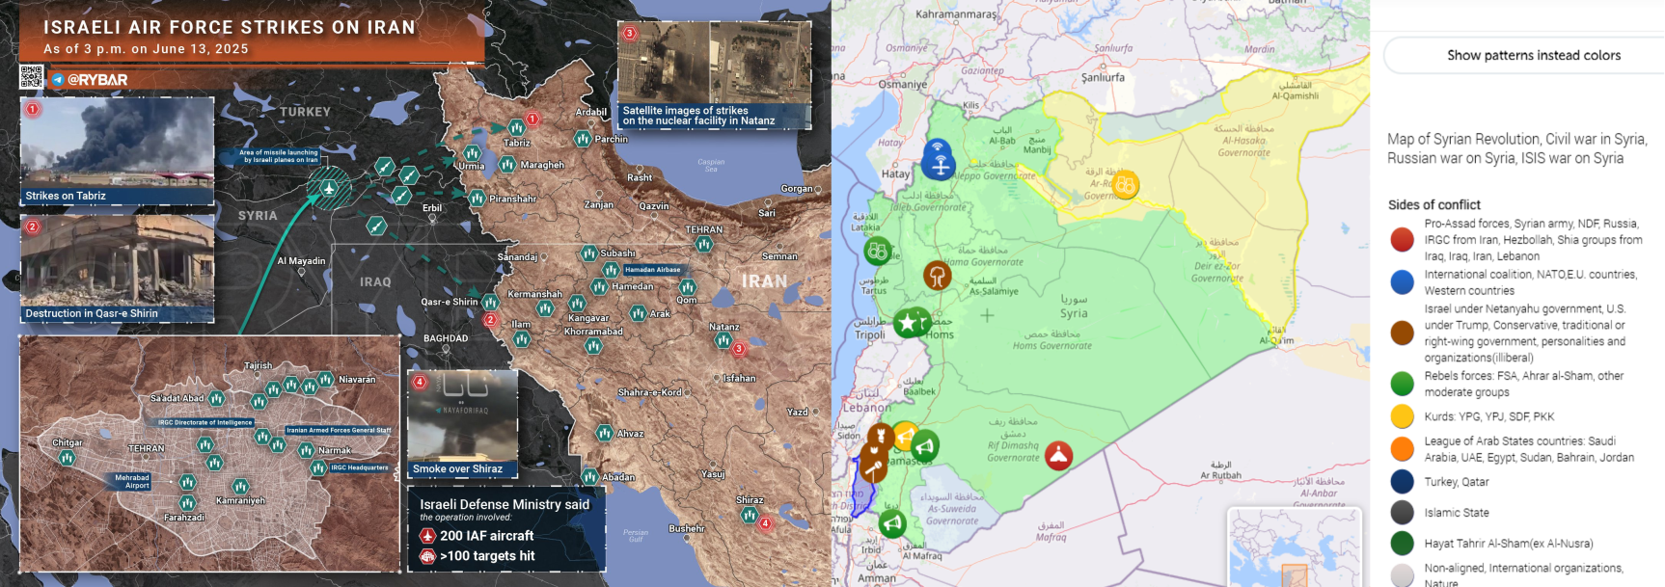The image size is (1665, 587).
Task: Click the Tehran city inset map
Action: tap(209, 453)
